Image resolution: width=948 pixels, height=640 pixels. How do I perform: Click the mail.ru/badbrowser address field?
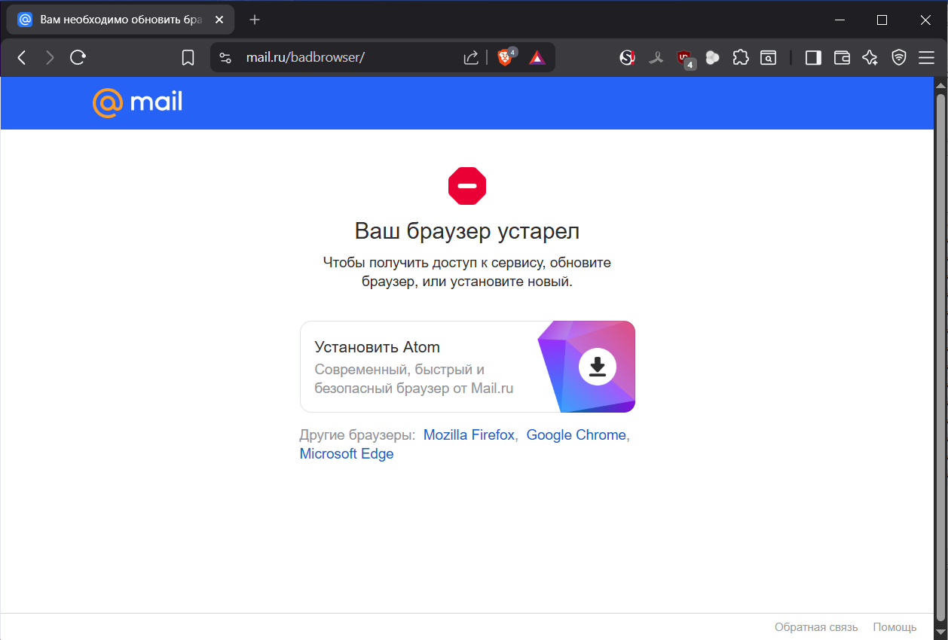pos(339,58)
